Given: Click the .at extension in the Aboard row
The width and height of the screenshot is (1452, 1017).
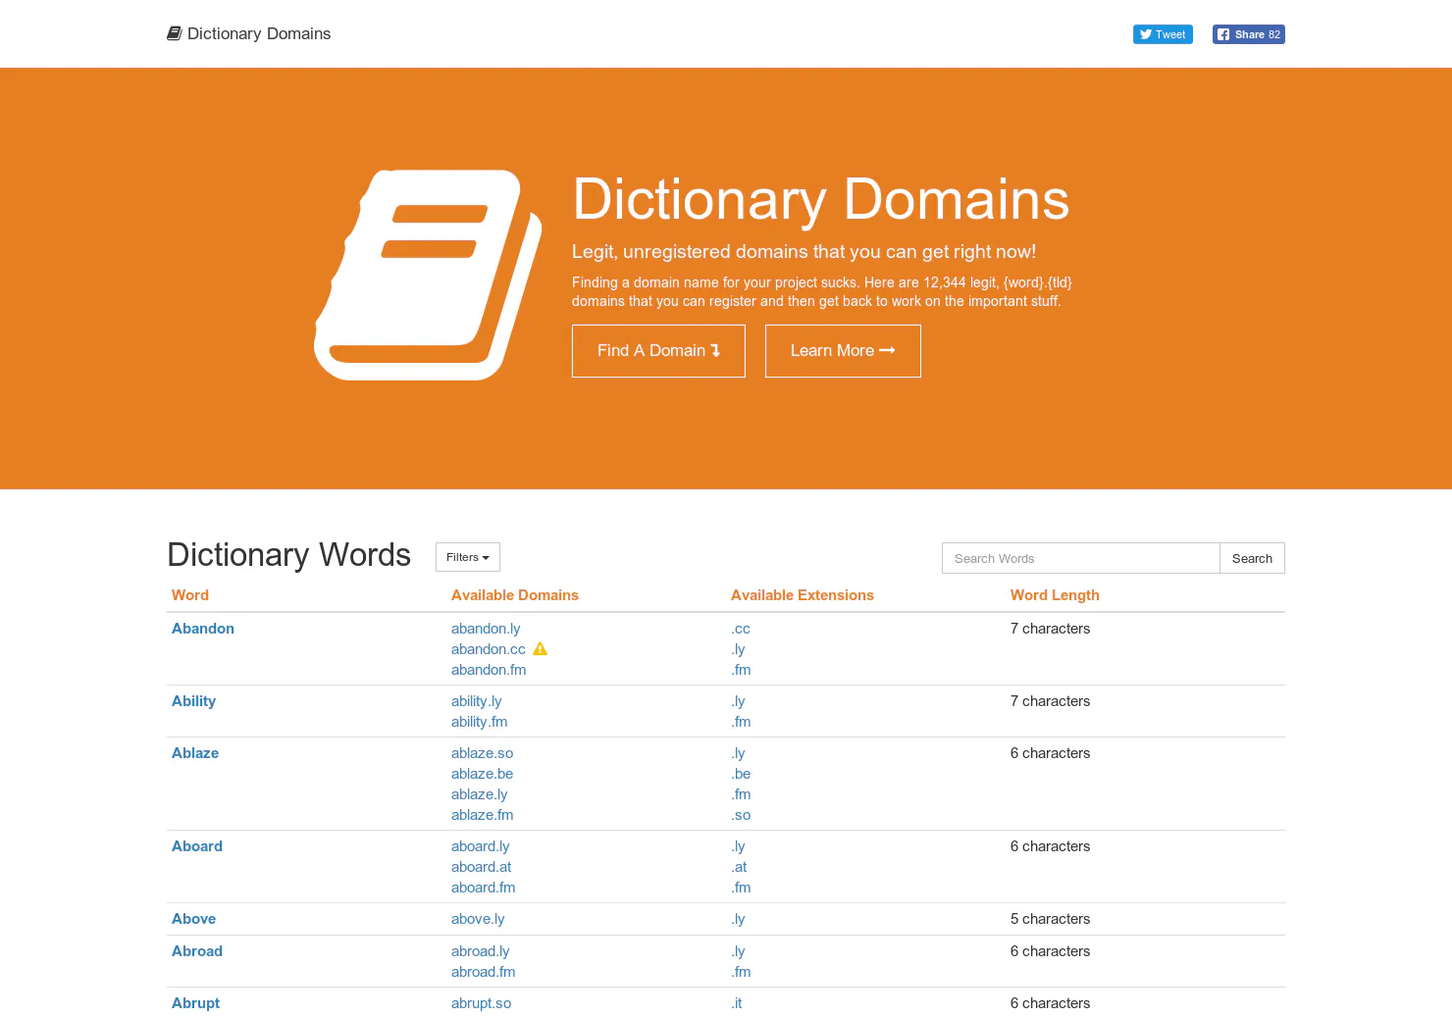Looking at the screenshot, I should pyautogui.click(x=739, y=867).
